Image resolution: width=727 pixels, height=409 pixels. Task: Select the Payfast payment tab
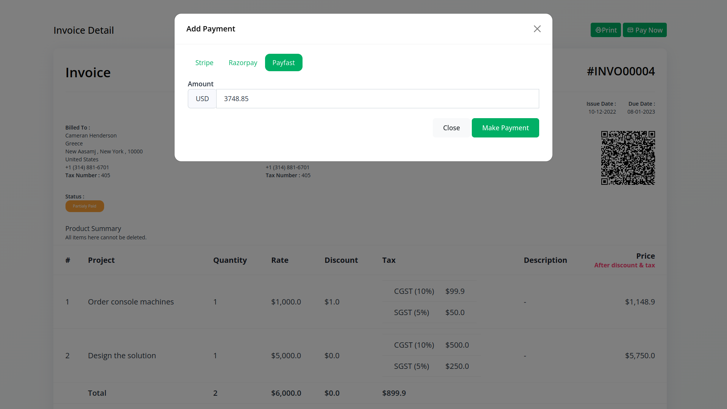pyautogui.click(x=283, y=62)
